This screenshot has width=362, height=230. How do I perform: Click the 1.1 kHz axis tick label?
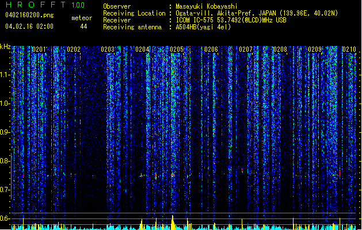coord(5,75)
